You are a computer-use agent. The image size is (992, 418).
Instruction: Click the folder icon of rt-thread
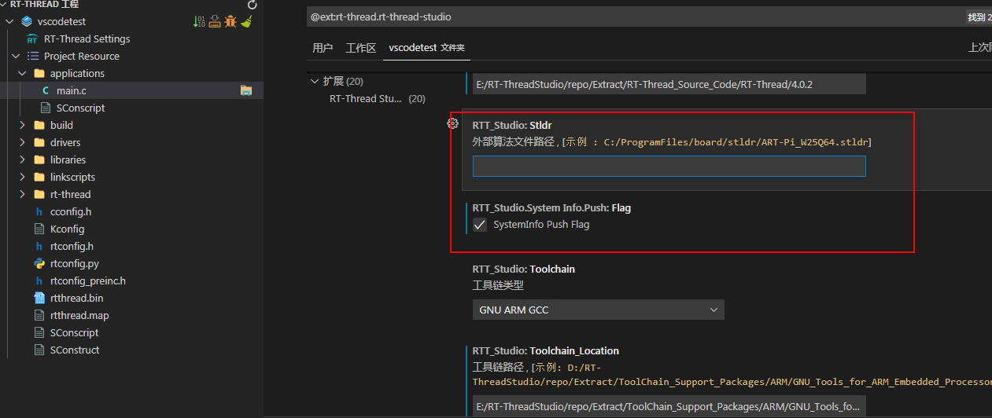[x=39, y=195]
